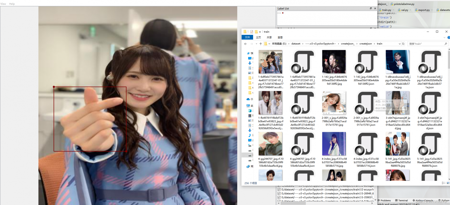Image resolution: width=450 pixels, height=205 pixels.
Task: Float the Label List panel
Action: click(x=371, y=8)
